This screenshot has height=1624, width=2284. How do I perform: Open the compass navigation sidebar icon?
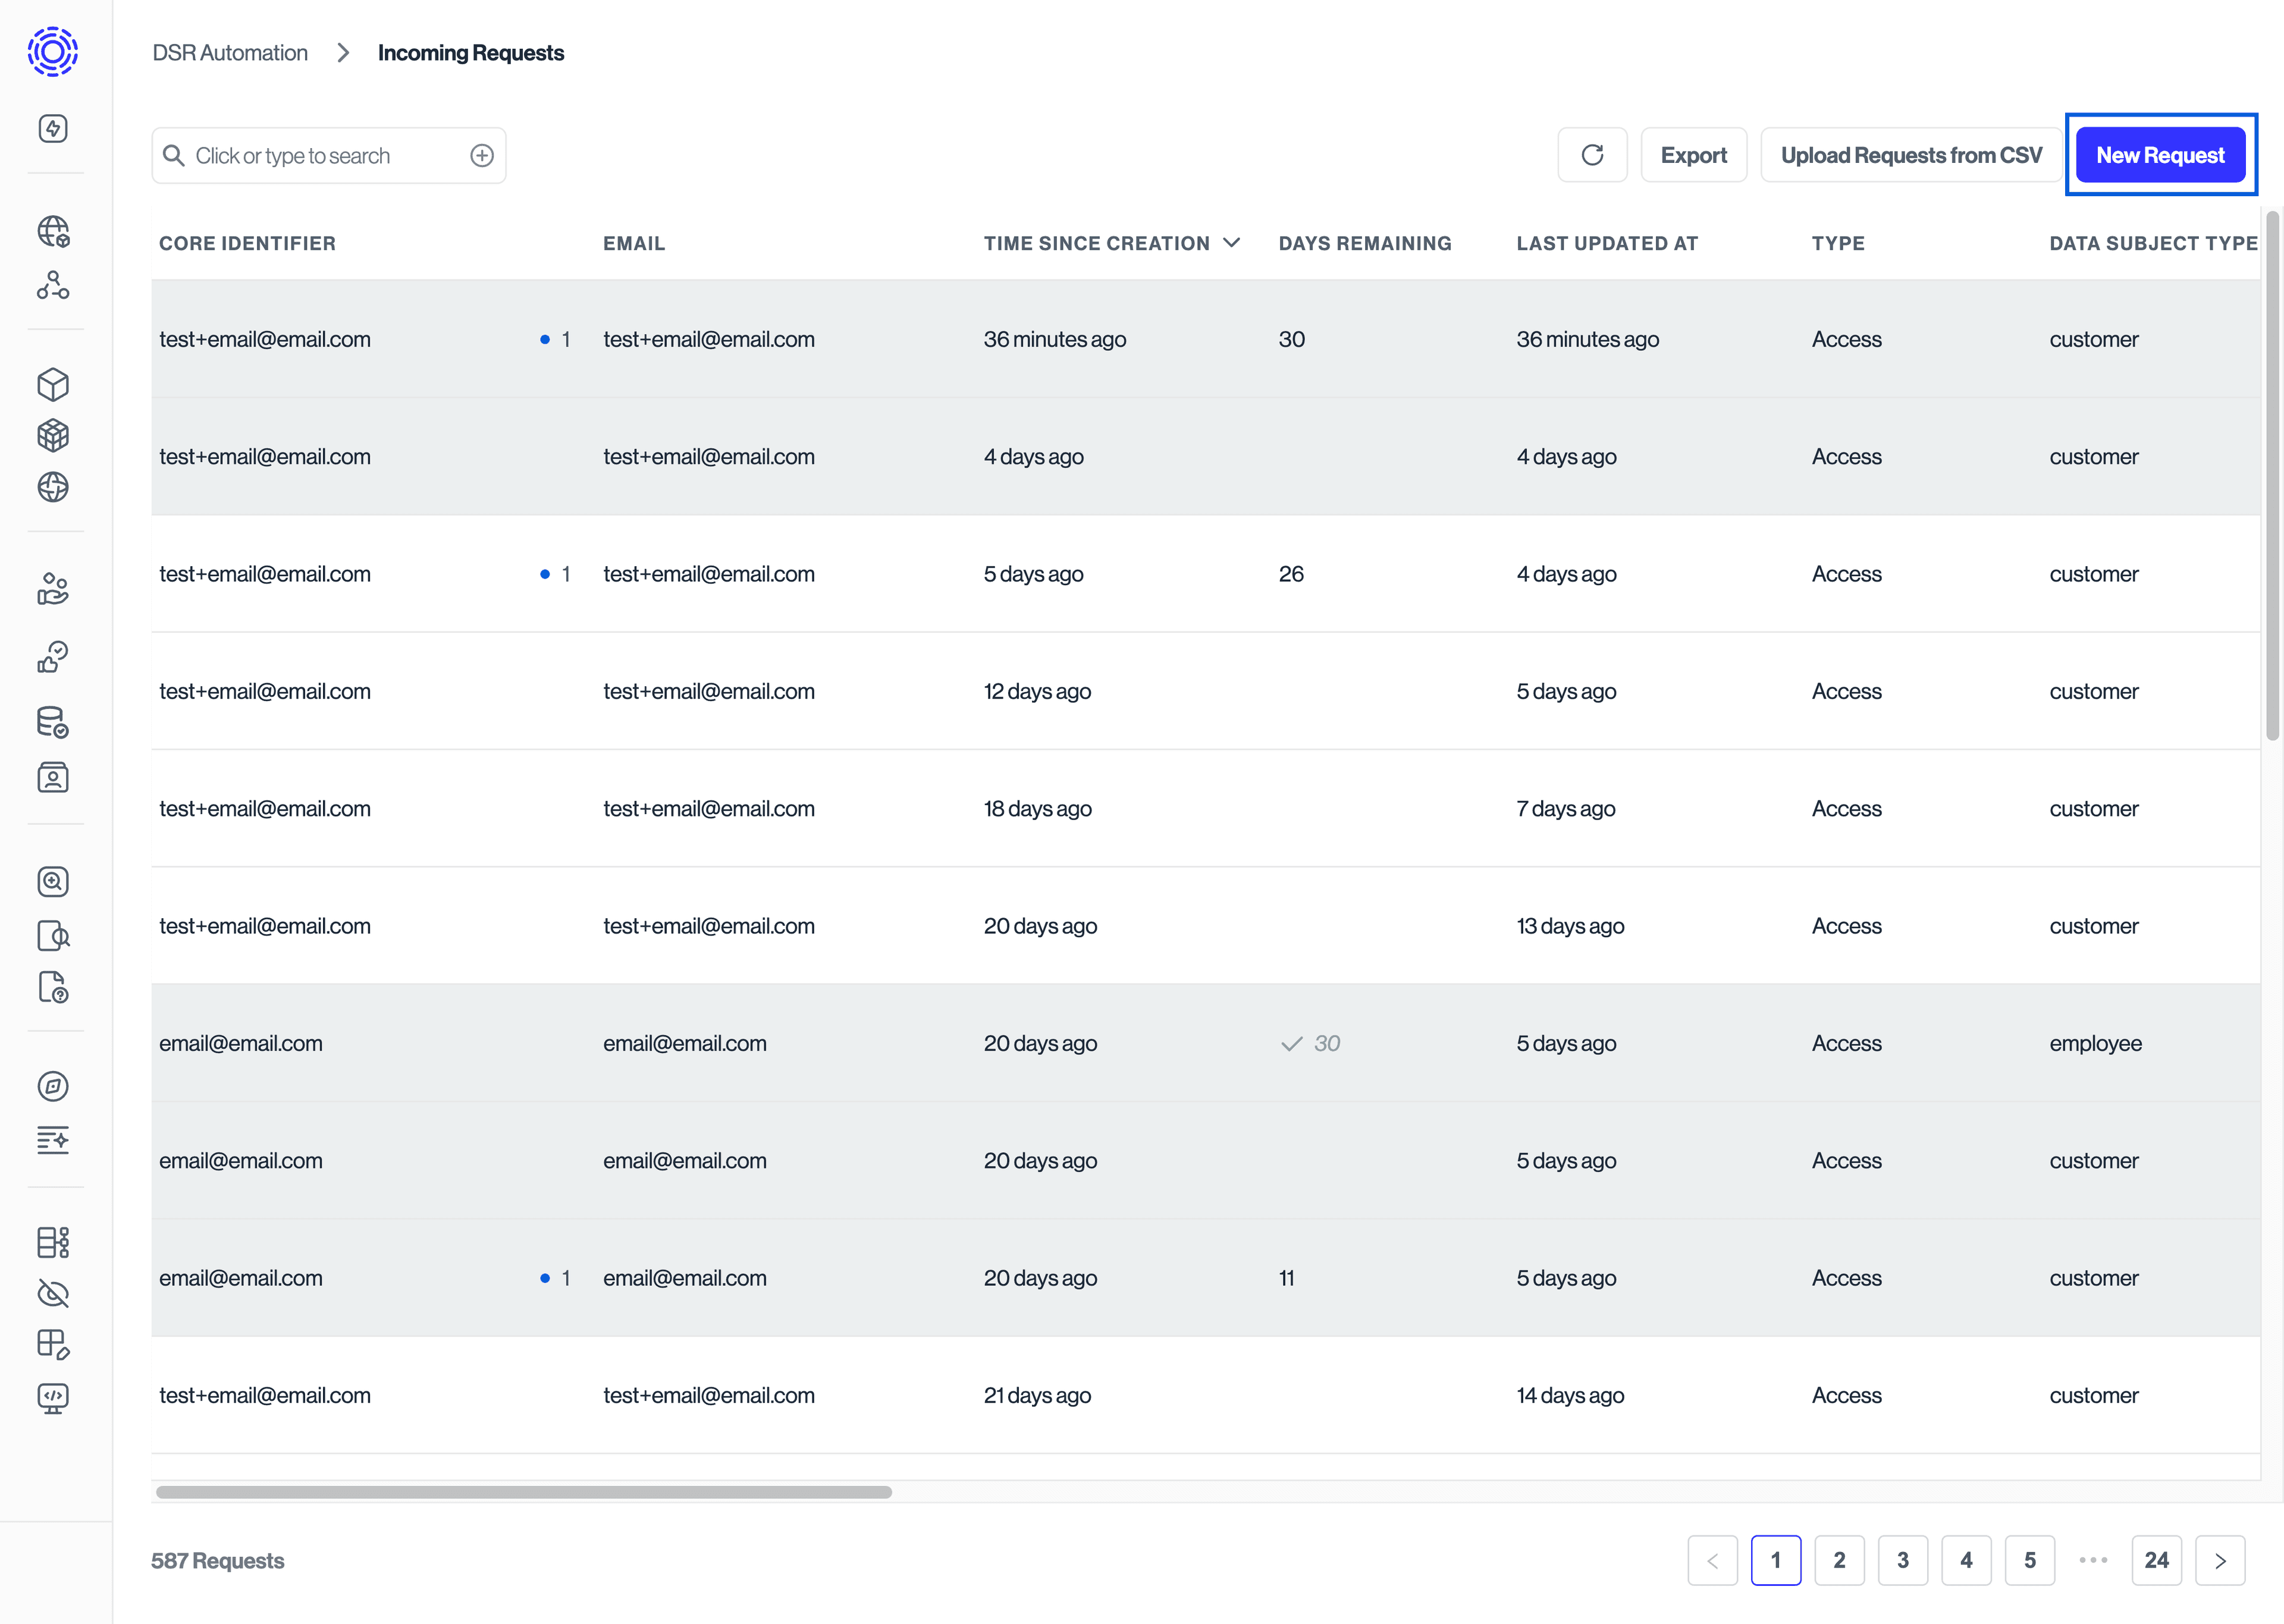pyautogui.click(x=54, y=1087)
